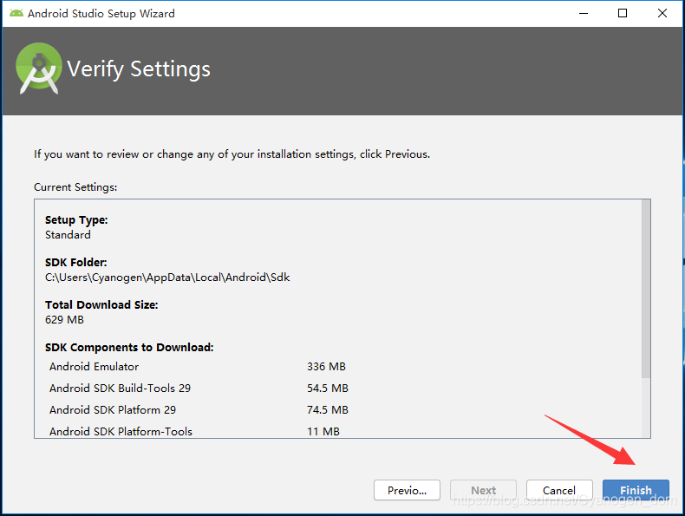685x516 pixels.
Task: Select the 'SDK Components to Download:' heading
Action: (x=129, y=348)
